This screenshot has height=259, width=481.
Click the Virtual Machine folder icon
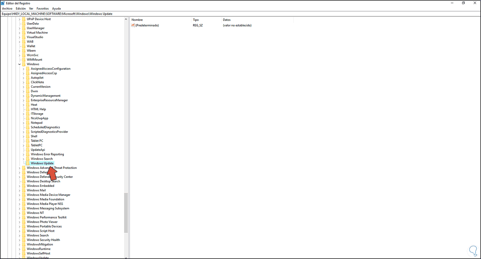point(24,33)
